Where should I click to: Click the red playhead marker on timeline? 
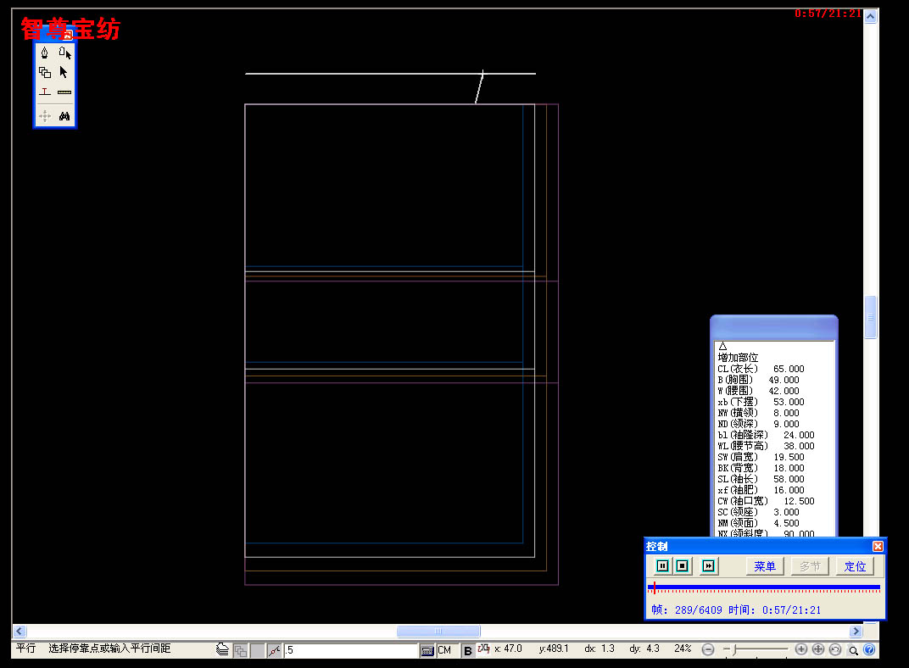tap(654, 588)
